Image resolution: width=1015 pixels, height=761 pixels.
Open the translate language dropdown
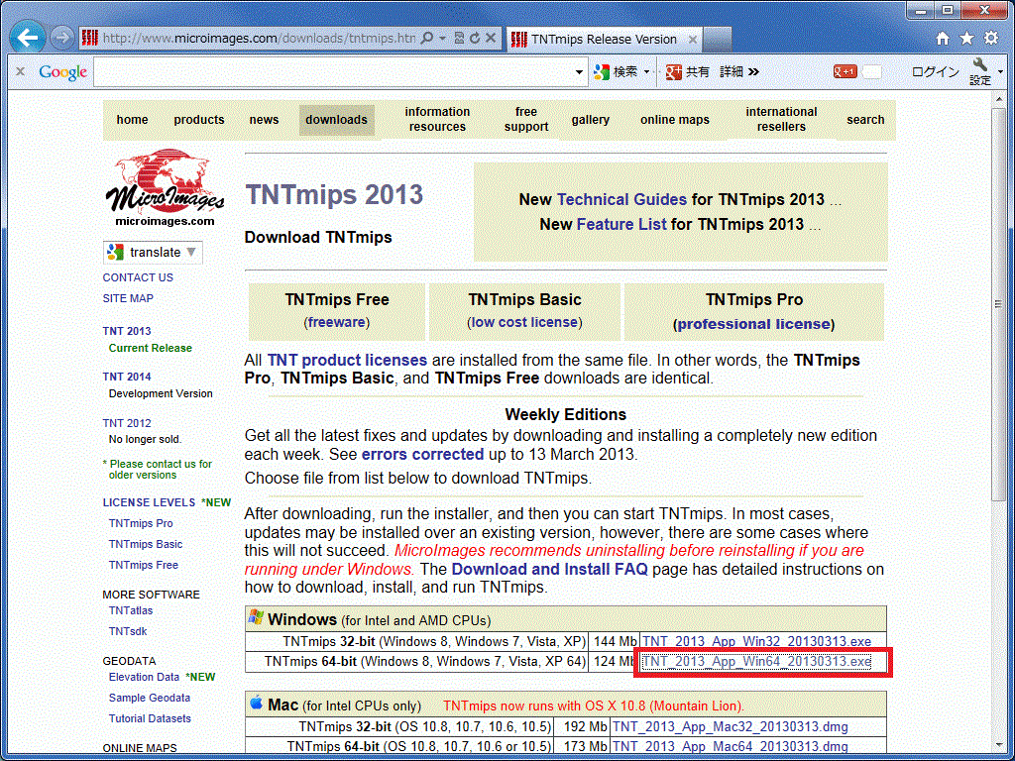[154, 253]
